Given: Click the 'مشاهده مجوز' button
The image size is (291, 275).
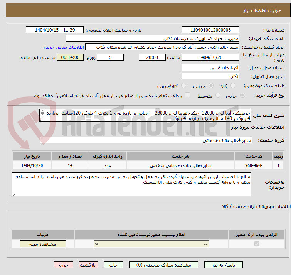Looking at the screenshot, I should click(x=43, y=244).
